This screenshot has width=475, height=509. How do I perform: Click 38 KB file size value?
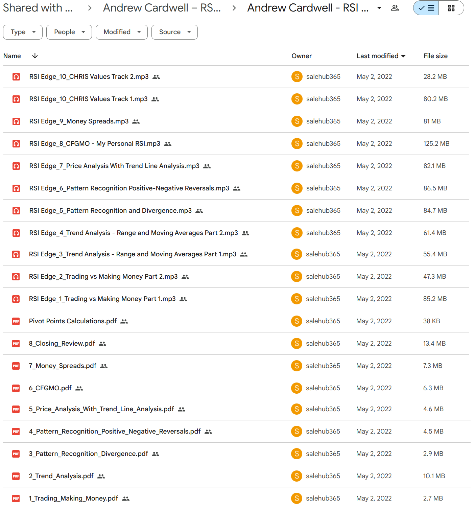click(x=432, y=321)
